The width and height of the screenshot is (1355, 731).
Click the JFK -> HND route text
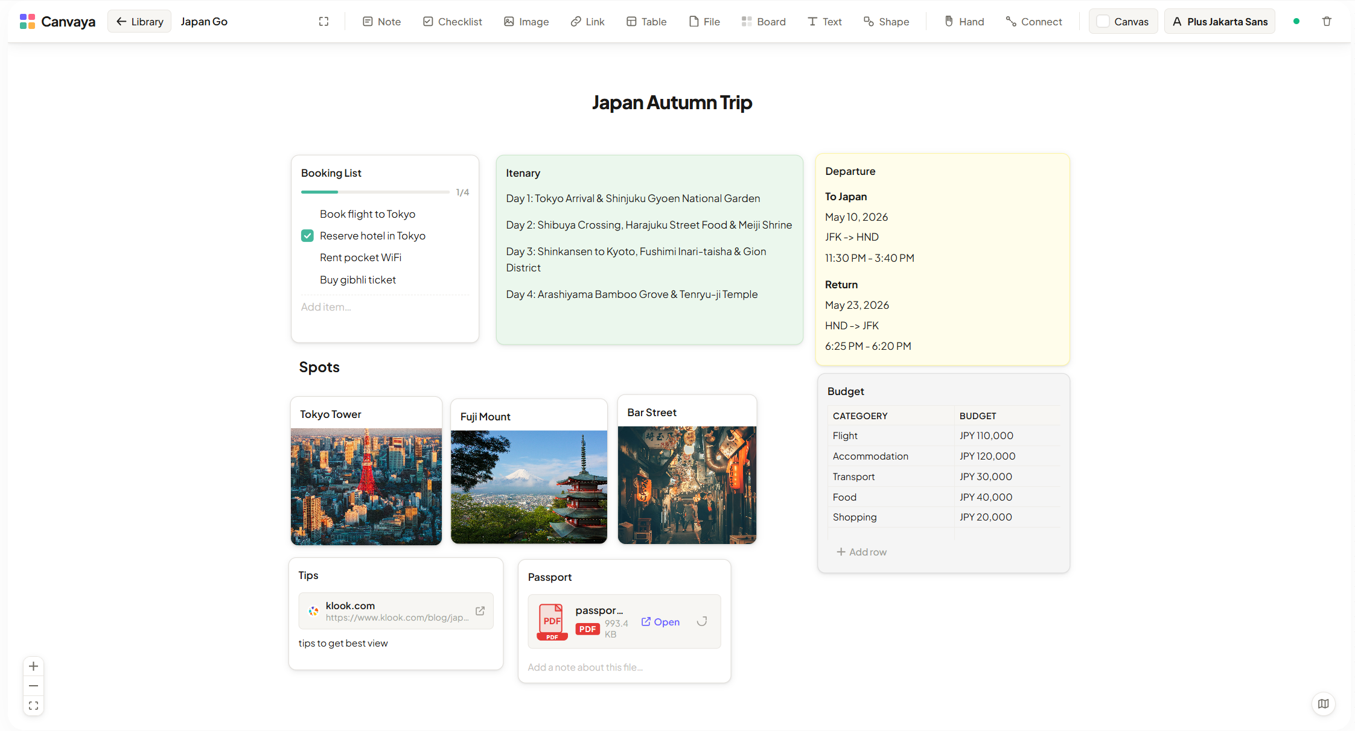[852, 237]
